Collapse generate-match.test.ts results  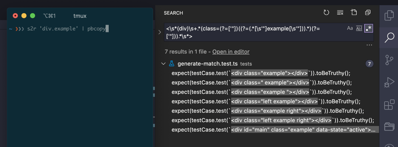click(163, 64)
